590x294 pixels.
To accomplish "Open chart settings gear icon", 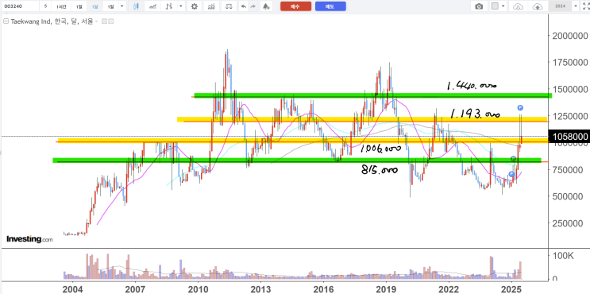I will (195, 6).
